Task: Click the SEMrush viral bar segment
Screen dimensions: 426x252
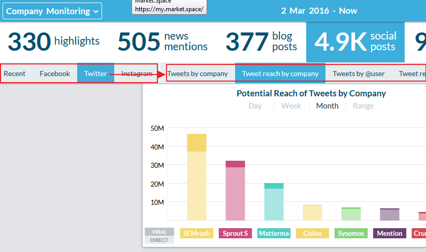Action: (x=196, y=142)
